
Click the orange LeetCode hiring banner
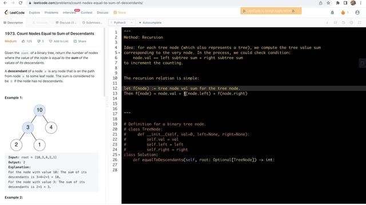click(x=270, y=11)
